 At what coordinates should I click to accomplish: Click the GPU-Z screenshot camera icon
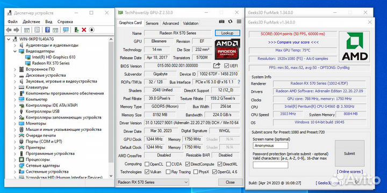(x=221, y=21)
